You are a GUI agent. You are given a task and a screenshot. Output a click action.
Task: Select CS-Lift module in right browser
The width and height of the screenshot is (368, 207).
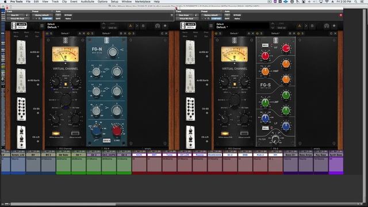point(190,137)
